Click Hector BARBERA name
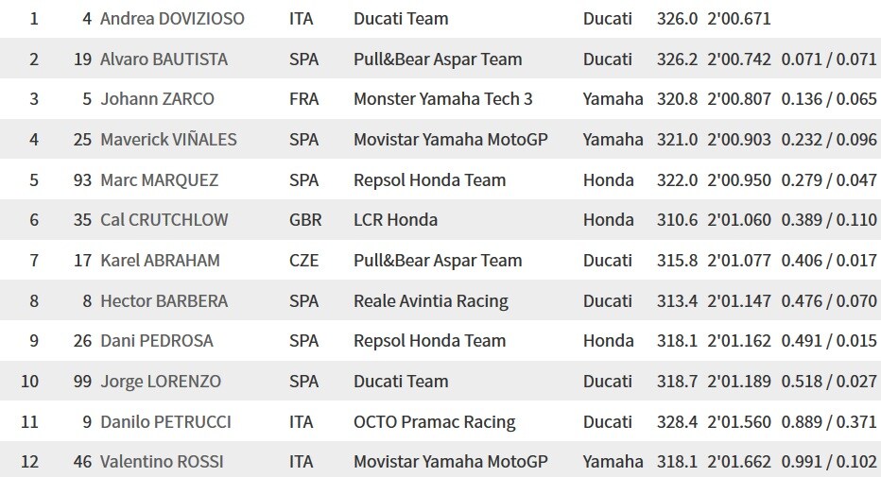Image resolution: width=881 pixels, height=477 pixels. coord(164,300)
